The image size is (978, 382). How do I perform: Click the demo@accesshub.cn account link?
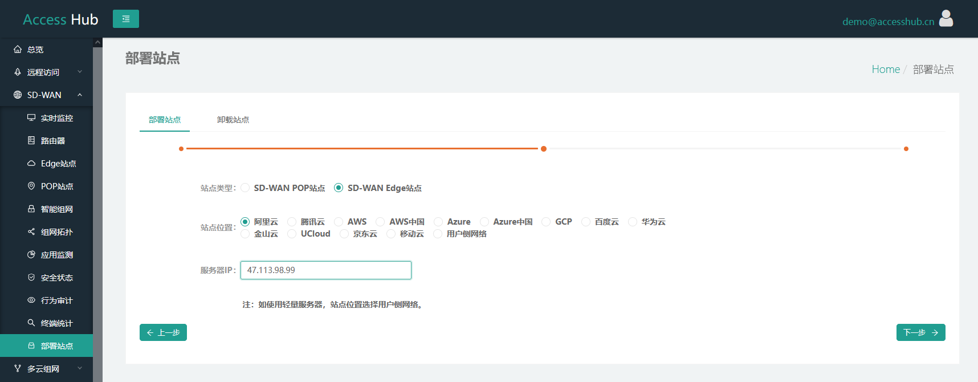888,22
